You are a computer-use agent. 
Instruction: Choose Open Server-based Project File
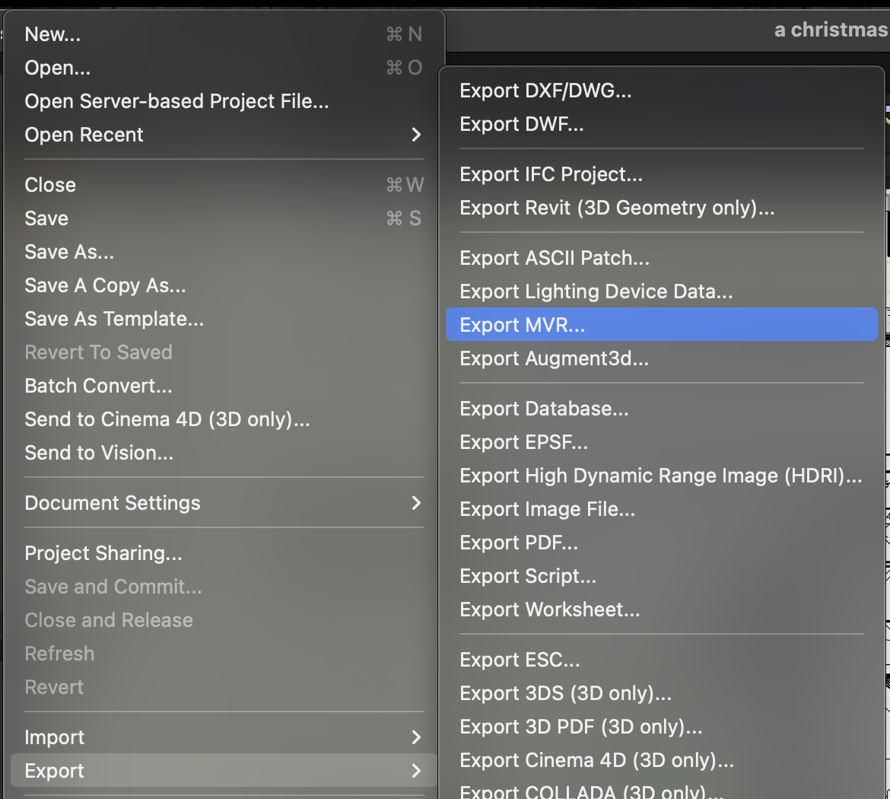176,101
